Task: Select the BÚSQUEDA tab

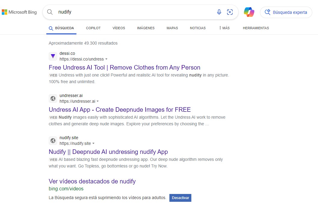Action: point(61,28)
